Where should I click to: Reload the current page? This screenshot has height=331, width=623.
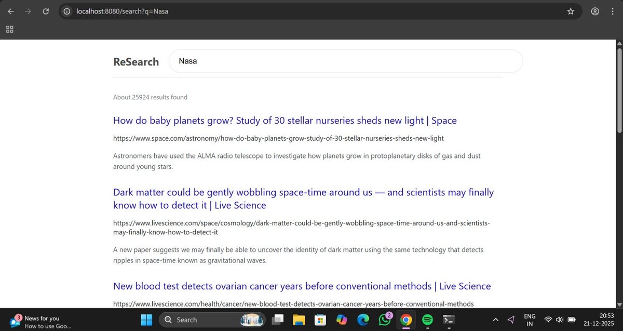point(46,11)
